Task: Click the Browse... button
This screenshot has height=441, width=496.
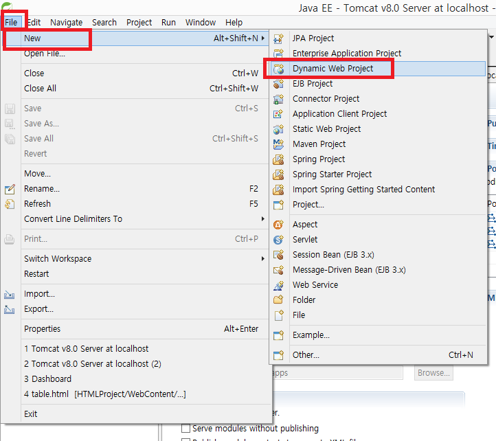Action: [x=433, y=373]
